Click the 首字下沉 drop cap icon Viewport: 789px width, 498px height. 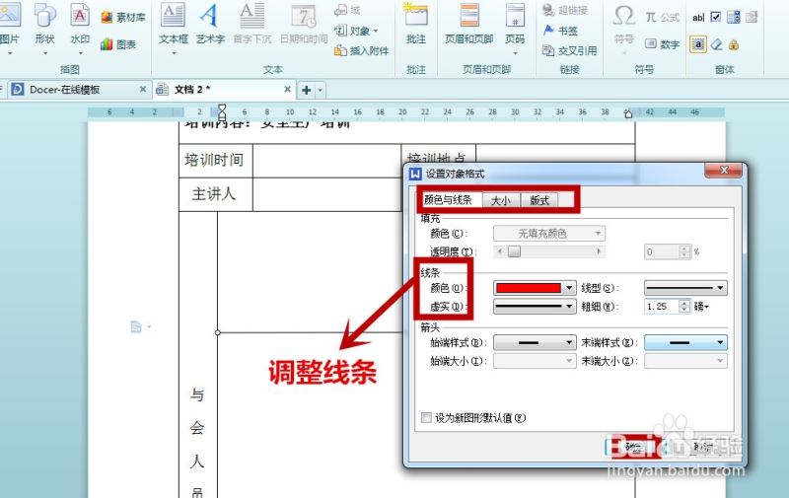click(252, 15)
